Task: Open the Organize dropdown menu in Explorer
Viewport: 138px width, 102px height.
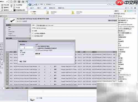Action: click(x=32, y=8)
